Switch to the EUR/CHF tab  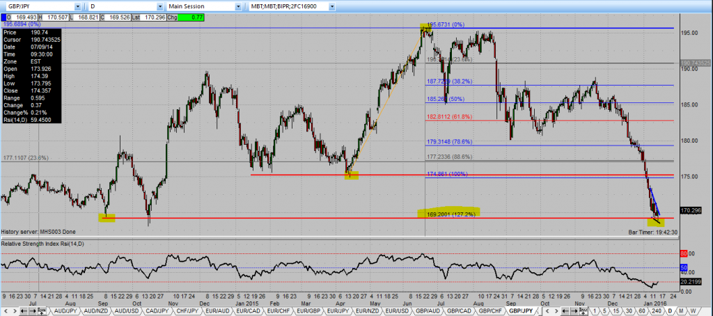point(279,310)
